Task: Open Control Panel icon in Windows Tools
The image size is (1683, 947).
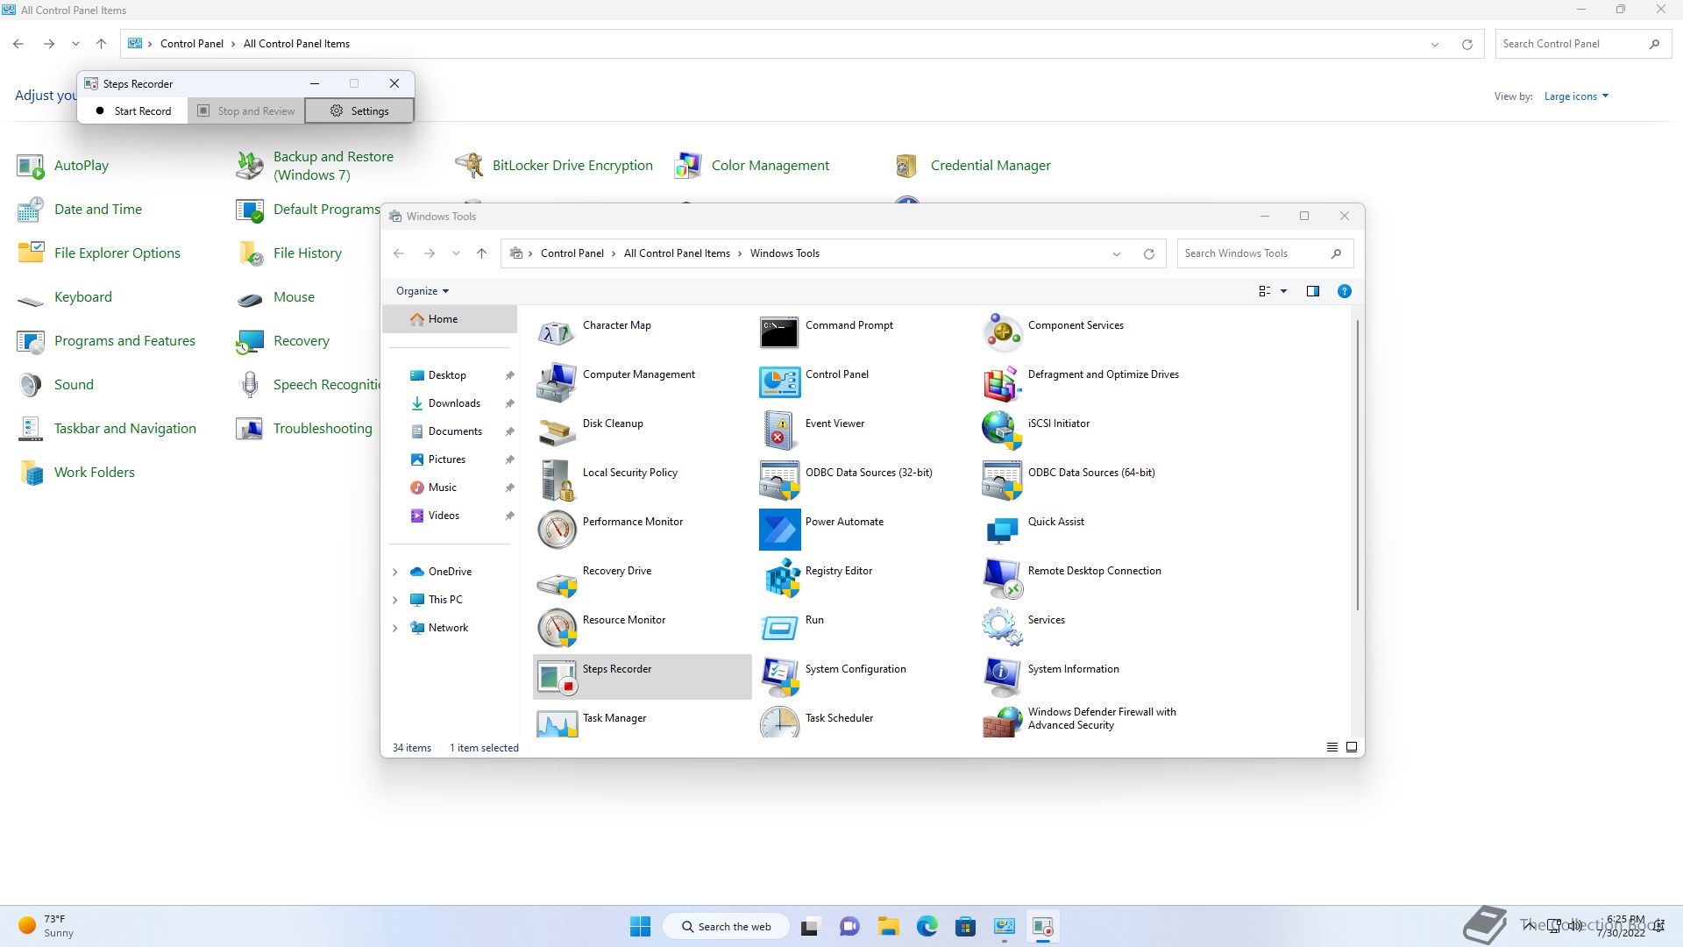Action: (779, 382)
